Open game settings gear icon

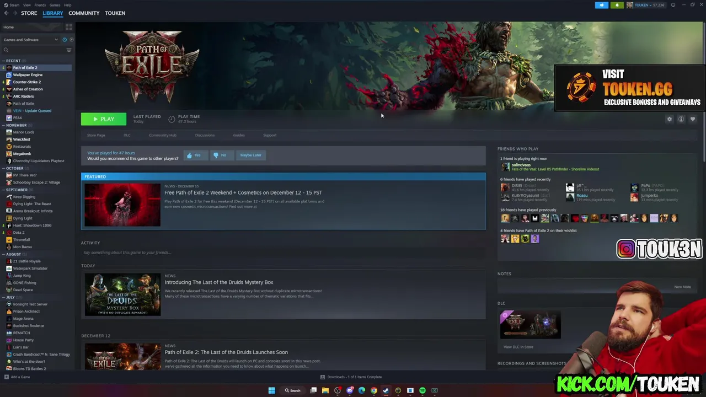tap(670, 119)
